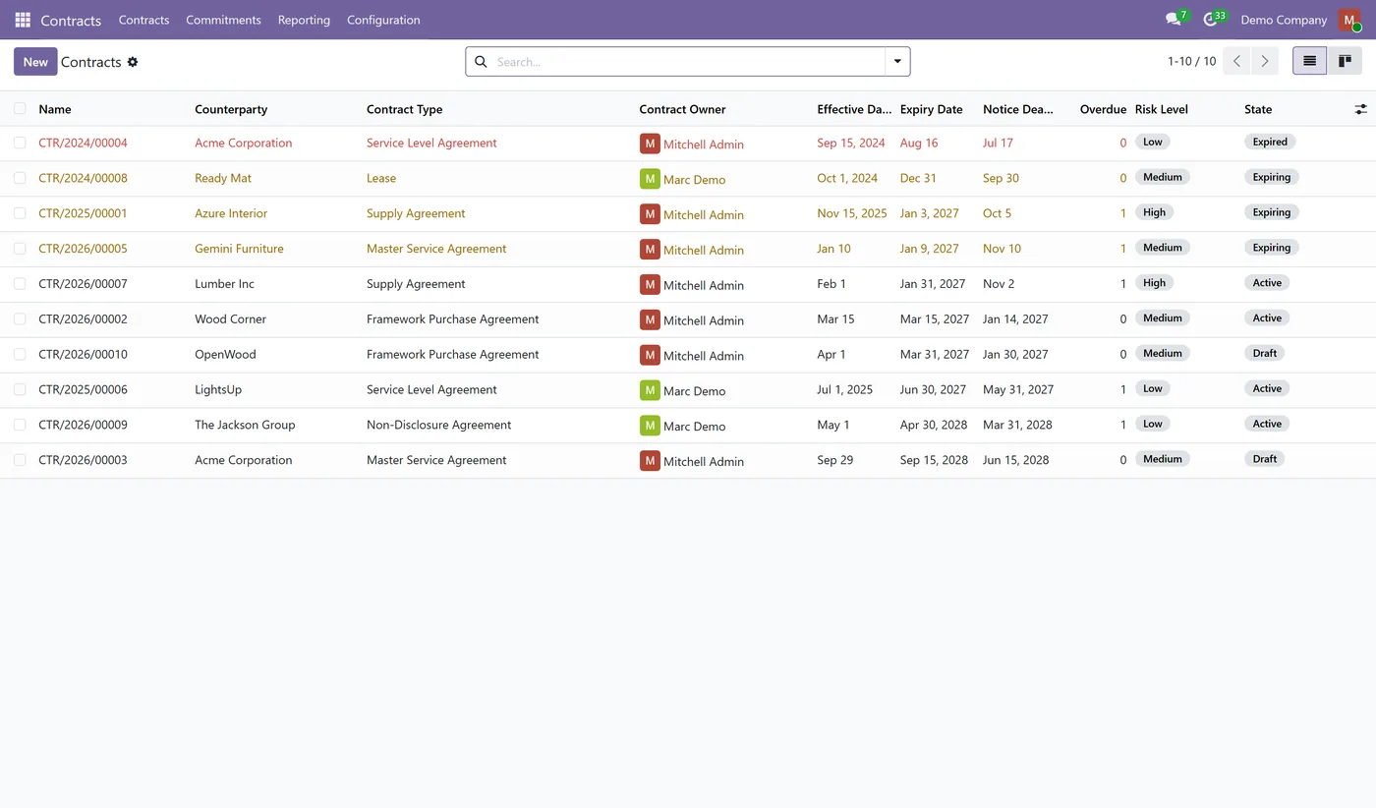Screen dimensions: 1376x808
Task: Click Marc Demo avatar in Ready Mat row
Action: 650,179
